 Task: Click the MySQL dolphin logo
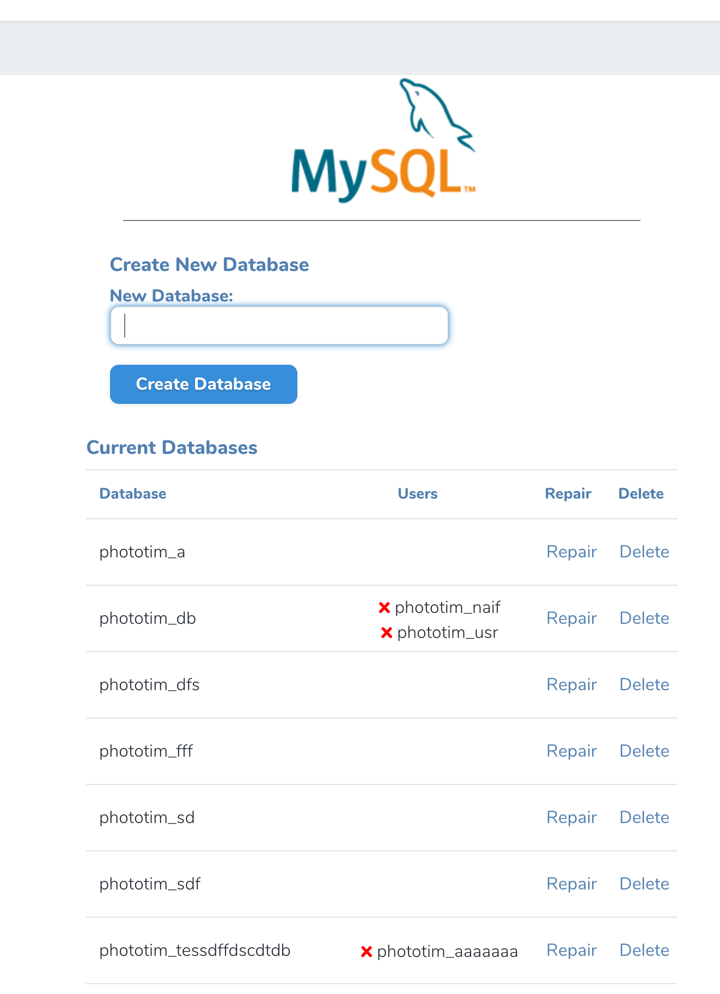pyautogui.click(x=383, y=142)
